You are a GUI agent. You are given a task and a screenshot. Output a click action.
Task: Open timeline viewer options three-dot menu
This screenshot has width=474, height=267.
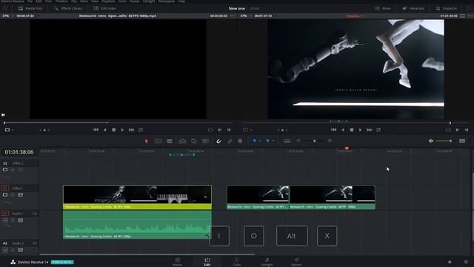[470, 16]
